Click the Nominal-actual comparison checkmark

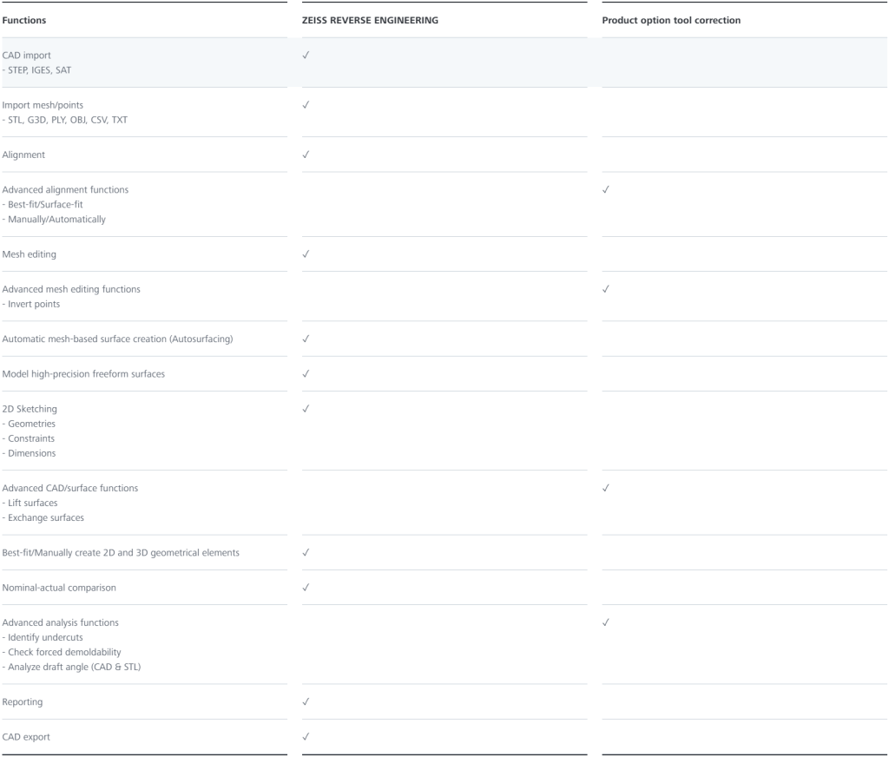(x=306, y=588)
